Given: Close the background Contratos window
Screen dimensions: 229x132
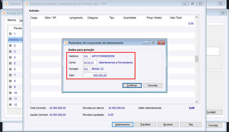Looking at the screenshot, I should [x=221, y=3].
